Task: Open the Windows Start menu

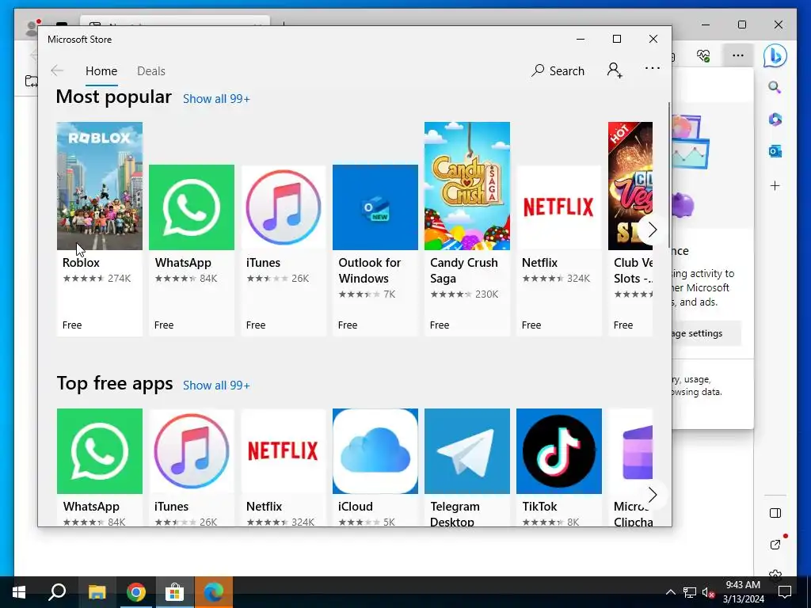Action: [19, 592]
